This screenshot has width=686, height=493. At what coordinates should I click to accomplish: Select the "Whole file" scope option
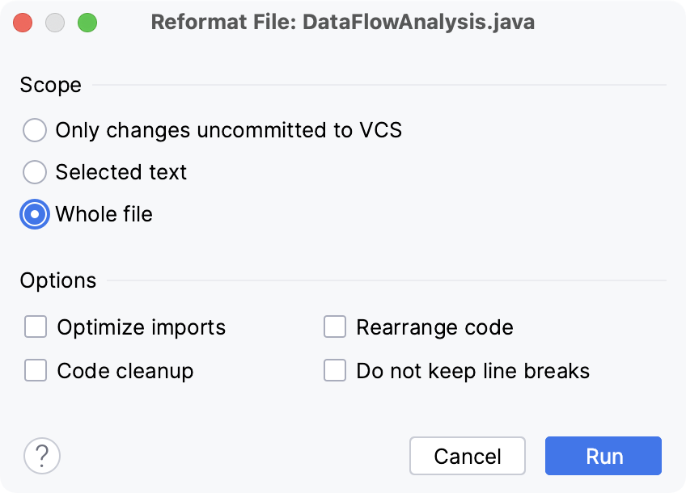[35, 214]
